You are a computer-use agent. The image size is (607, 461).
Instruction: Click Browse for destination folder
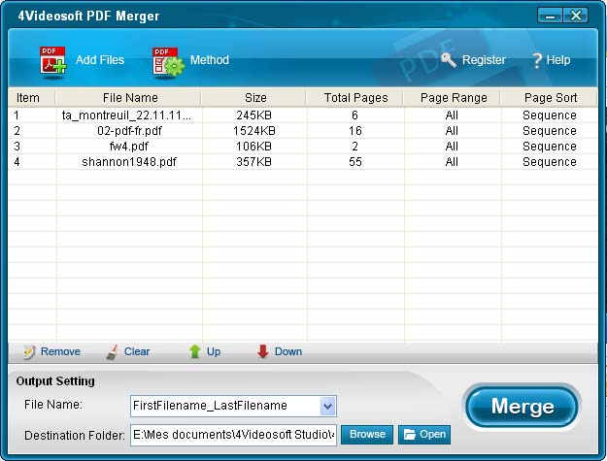coord(367,434)
